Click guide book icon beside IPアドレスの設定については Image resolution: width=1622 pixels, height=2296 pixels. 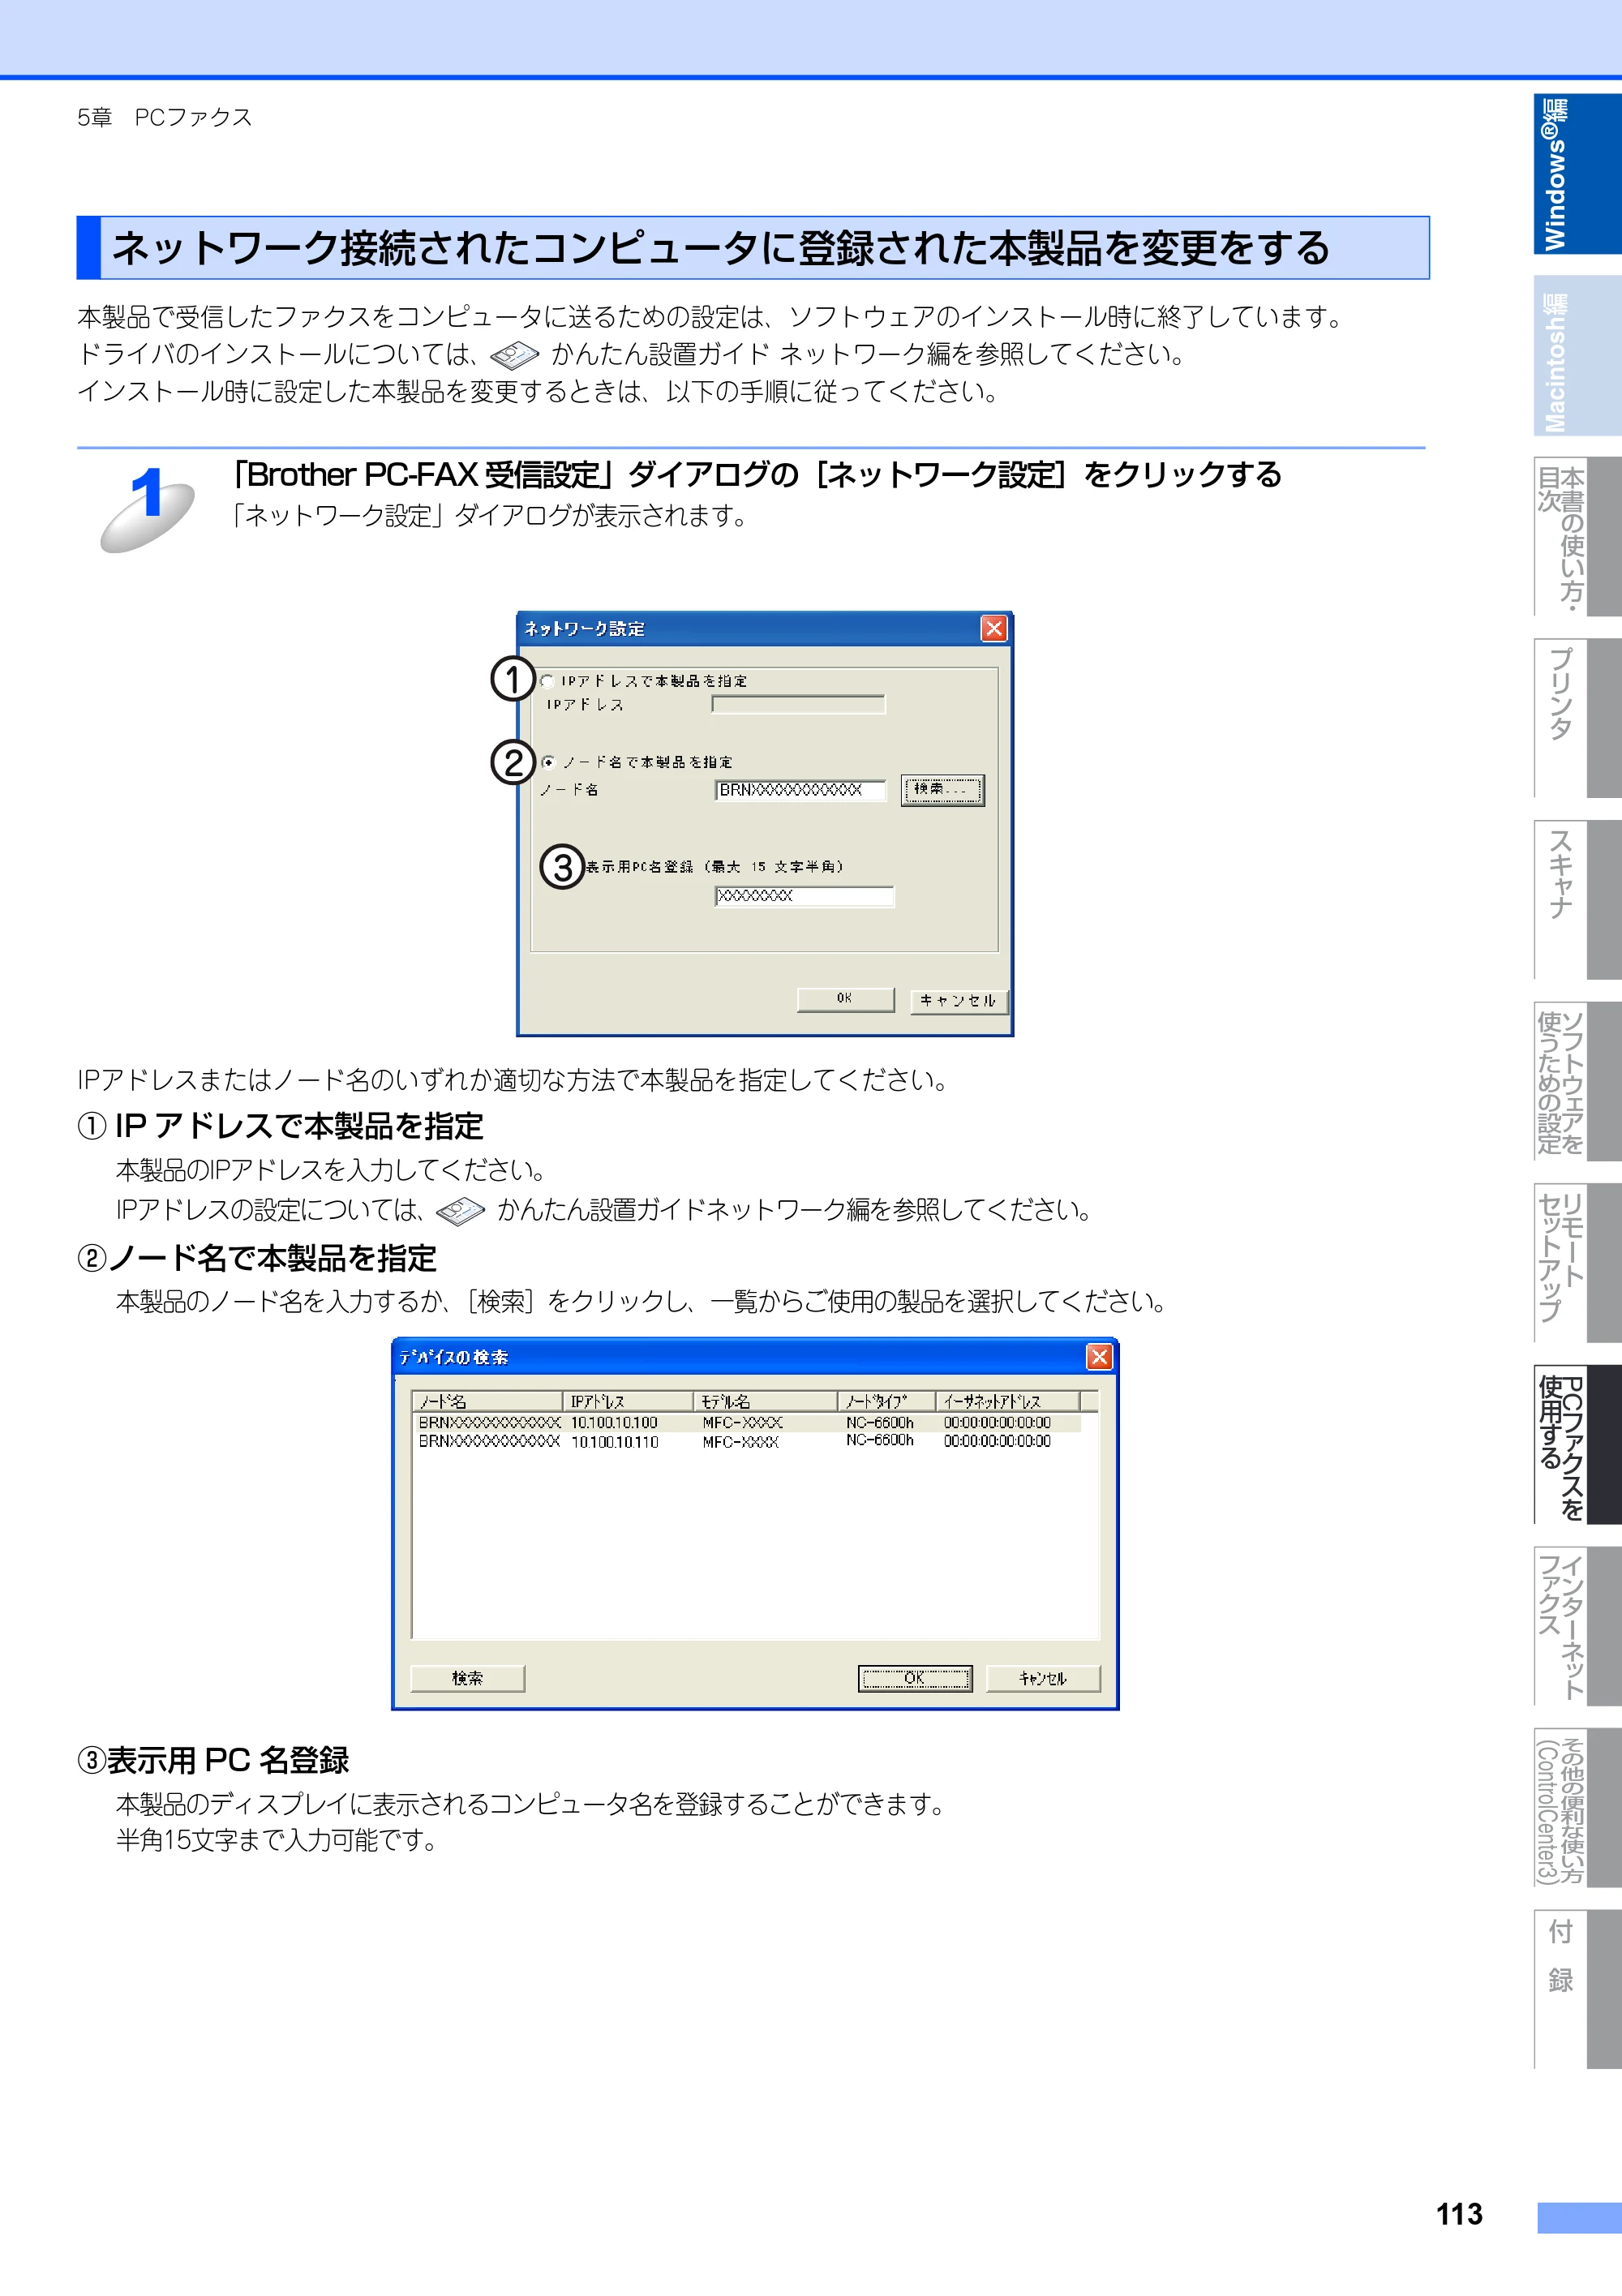(460, 1211)
